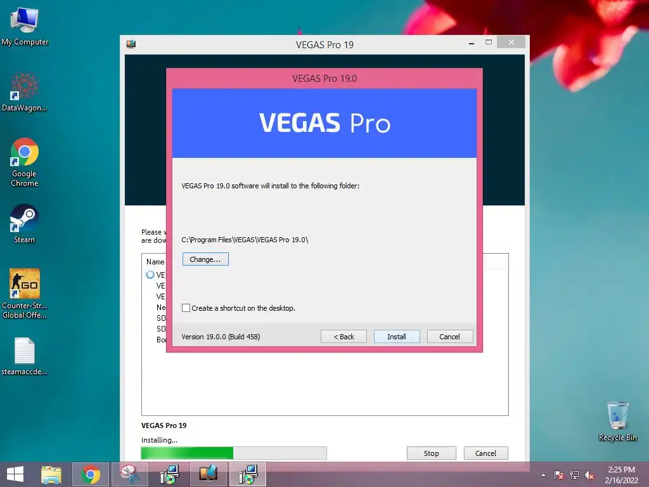Screen dimensions: 649x487
Task: Click the Name column header in list
Action: click(x=155, y=262)
